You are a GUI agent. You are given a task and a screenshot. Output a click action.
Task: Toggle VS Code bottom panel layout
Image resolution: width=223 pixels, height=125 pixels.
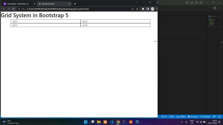pos(192,2)
